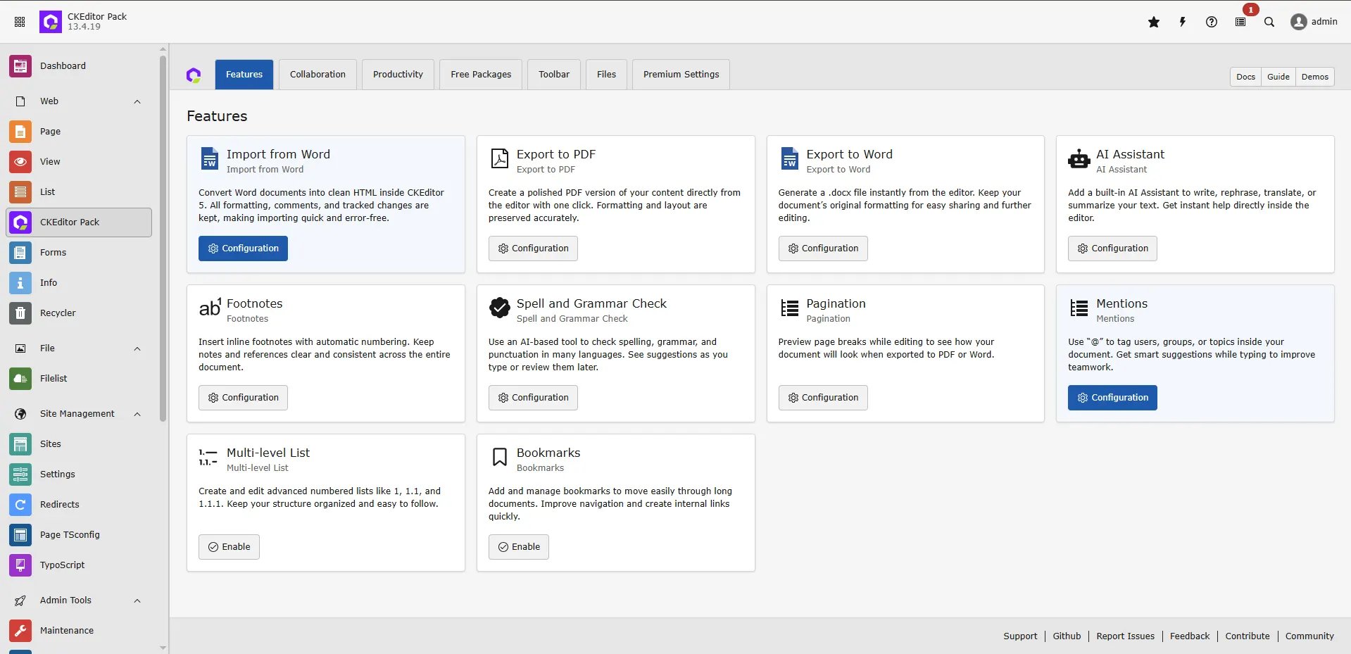Open Filelist module in sidebar
This screenshot has height=654, width=1351.
tap(79, 379)
